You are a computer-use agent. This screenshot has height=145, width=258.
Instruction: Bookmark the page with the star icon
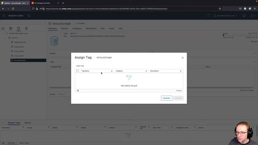point(220,9)
